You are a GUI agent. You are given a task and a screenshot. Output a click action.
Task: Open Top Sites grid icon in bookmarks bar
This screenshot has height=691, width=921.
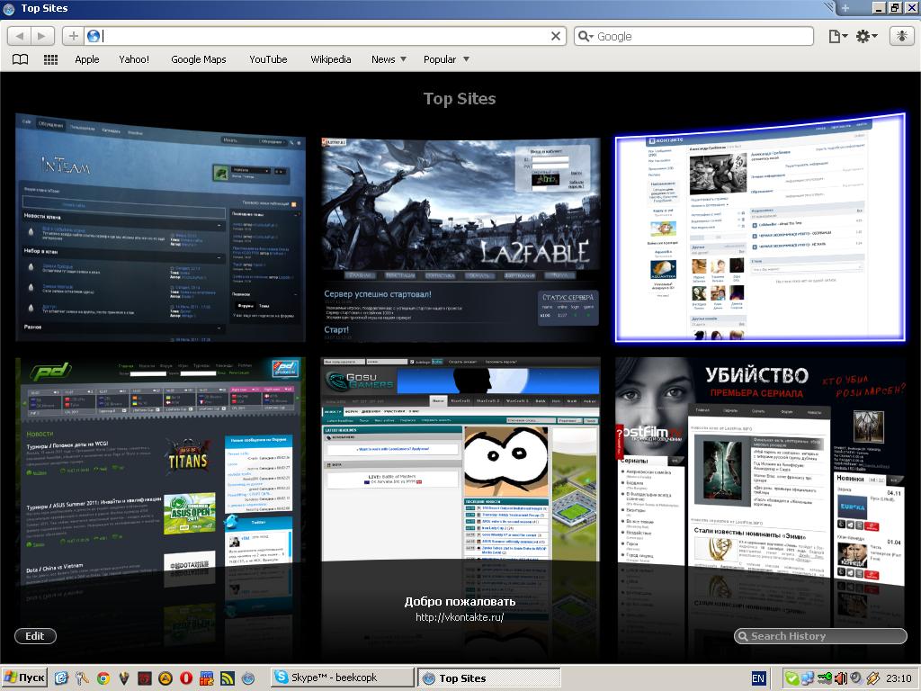pos(50,59)
